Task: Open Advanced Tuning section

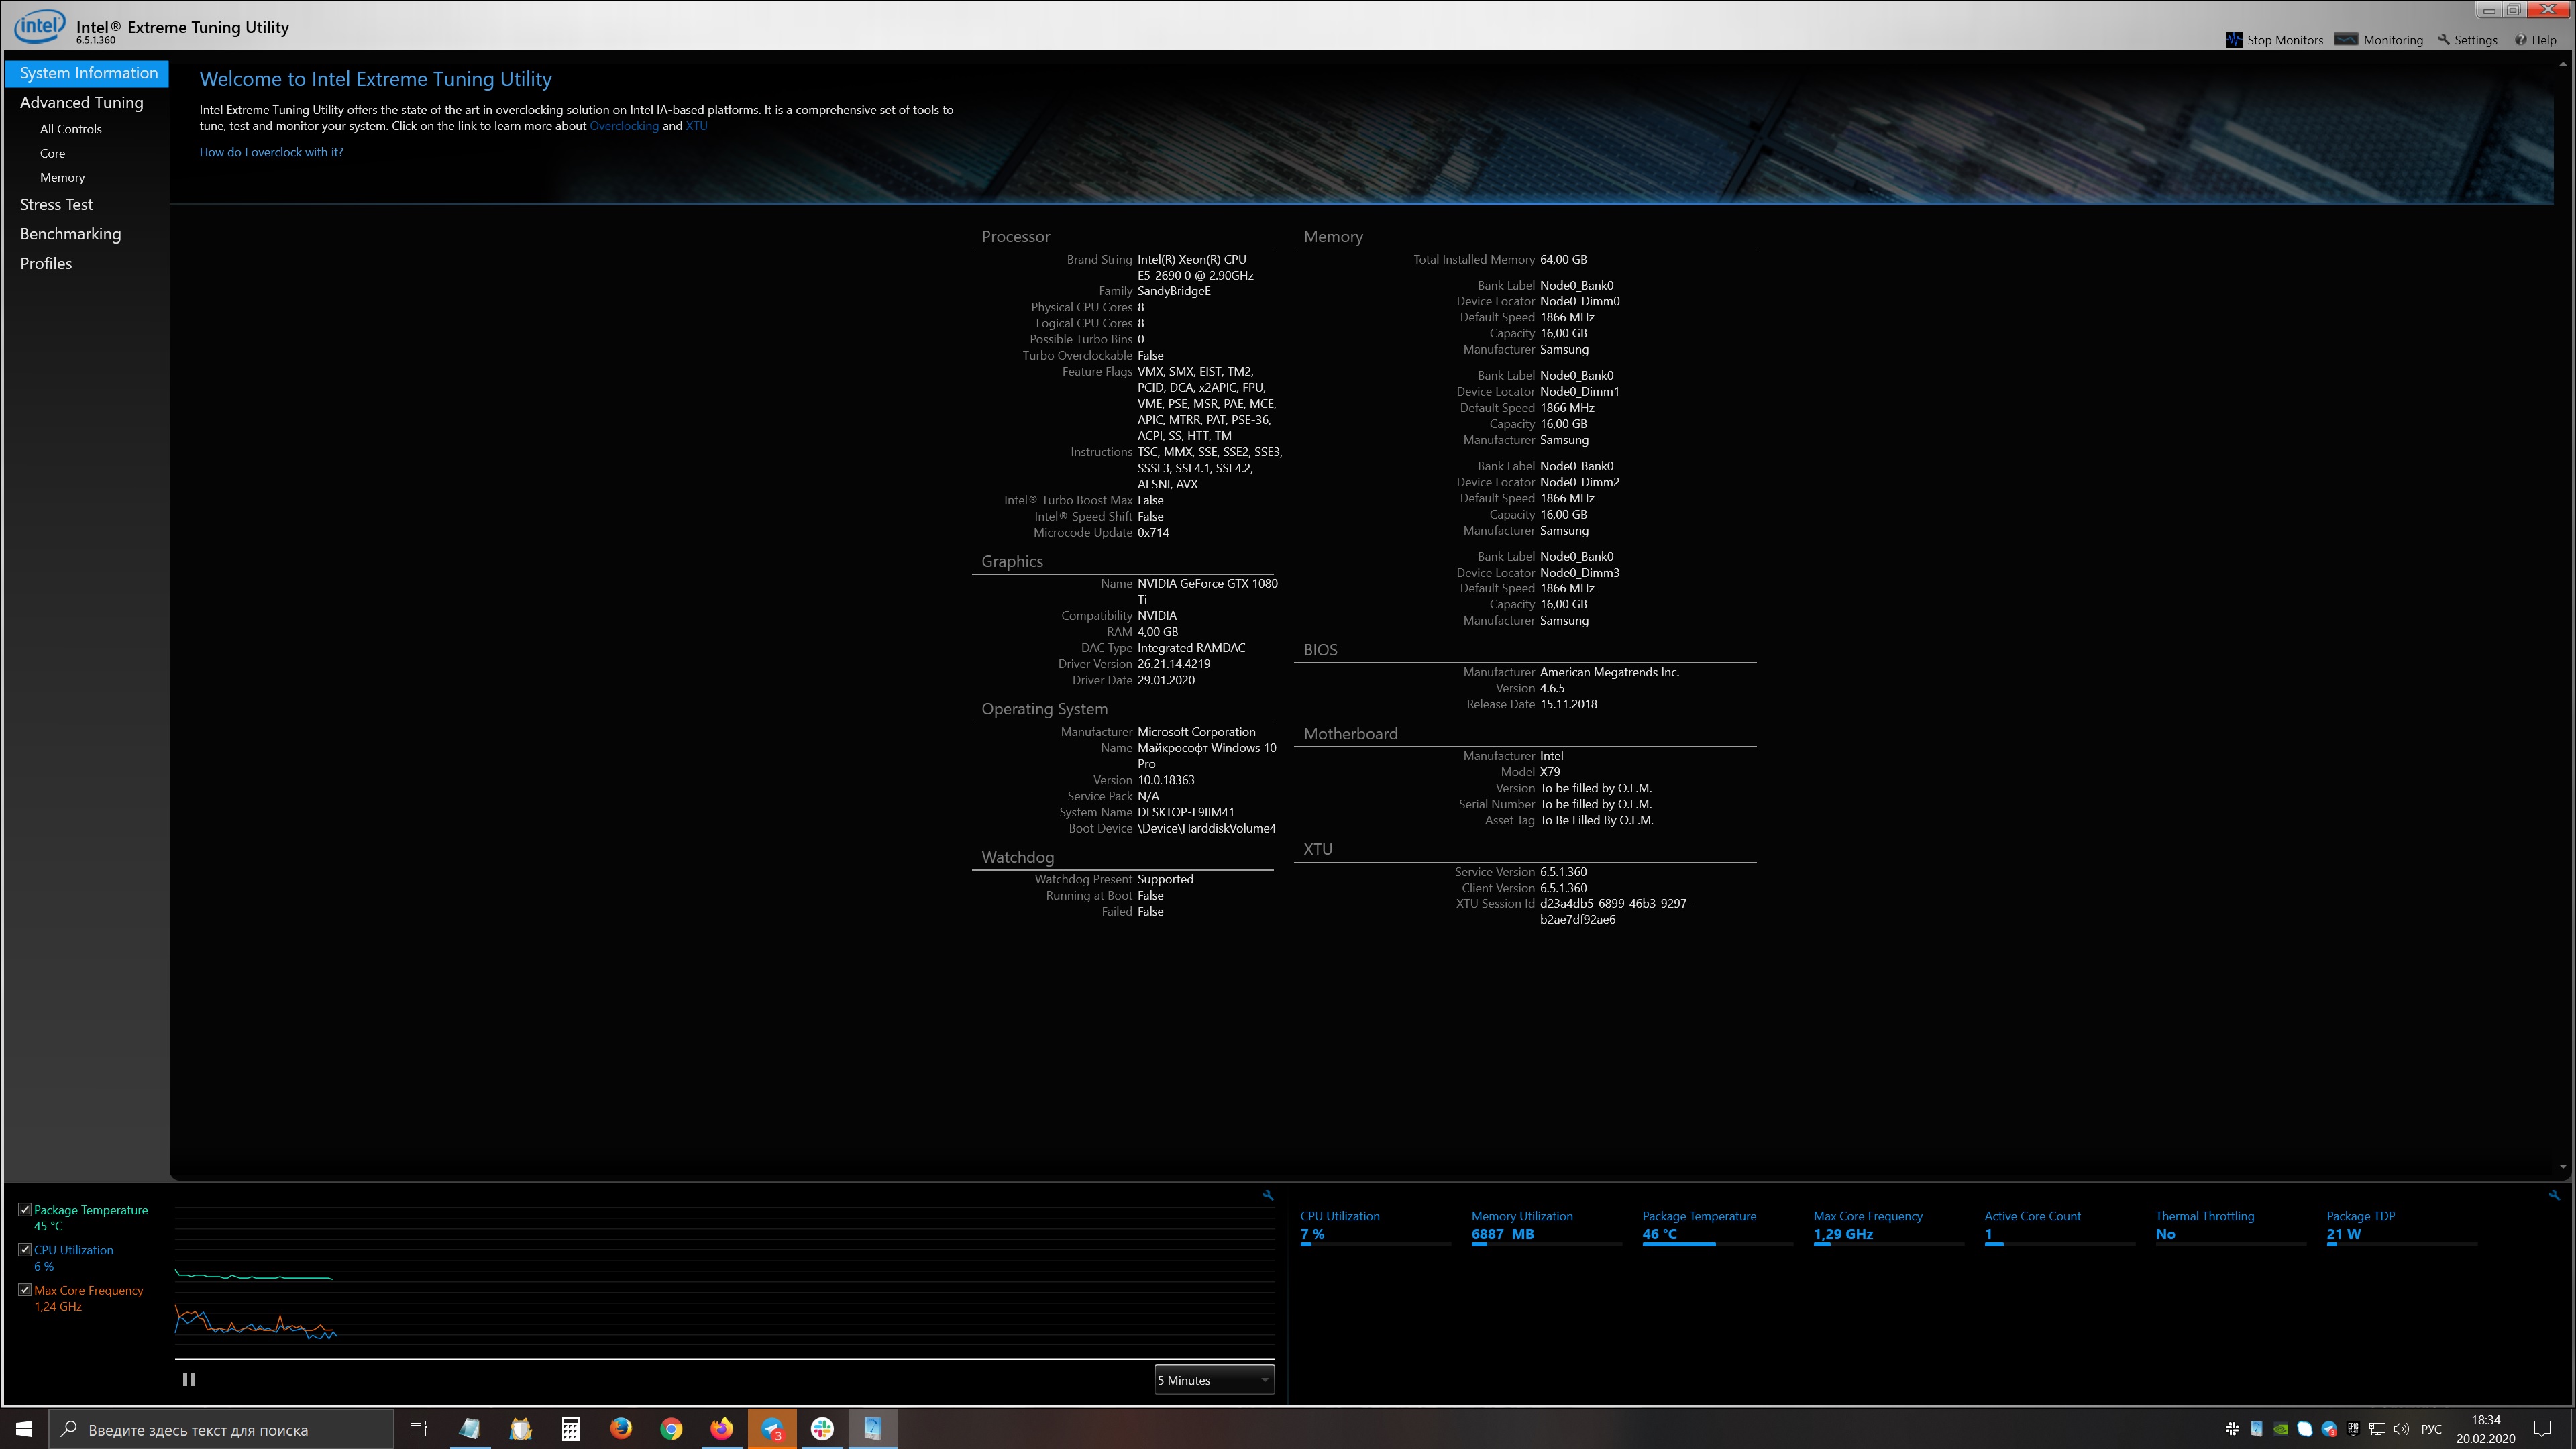Action: [82, 102]
